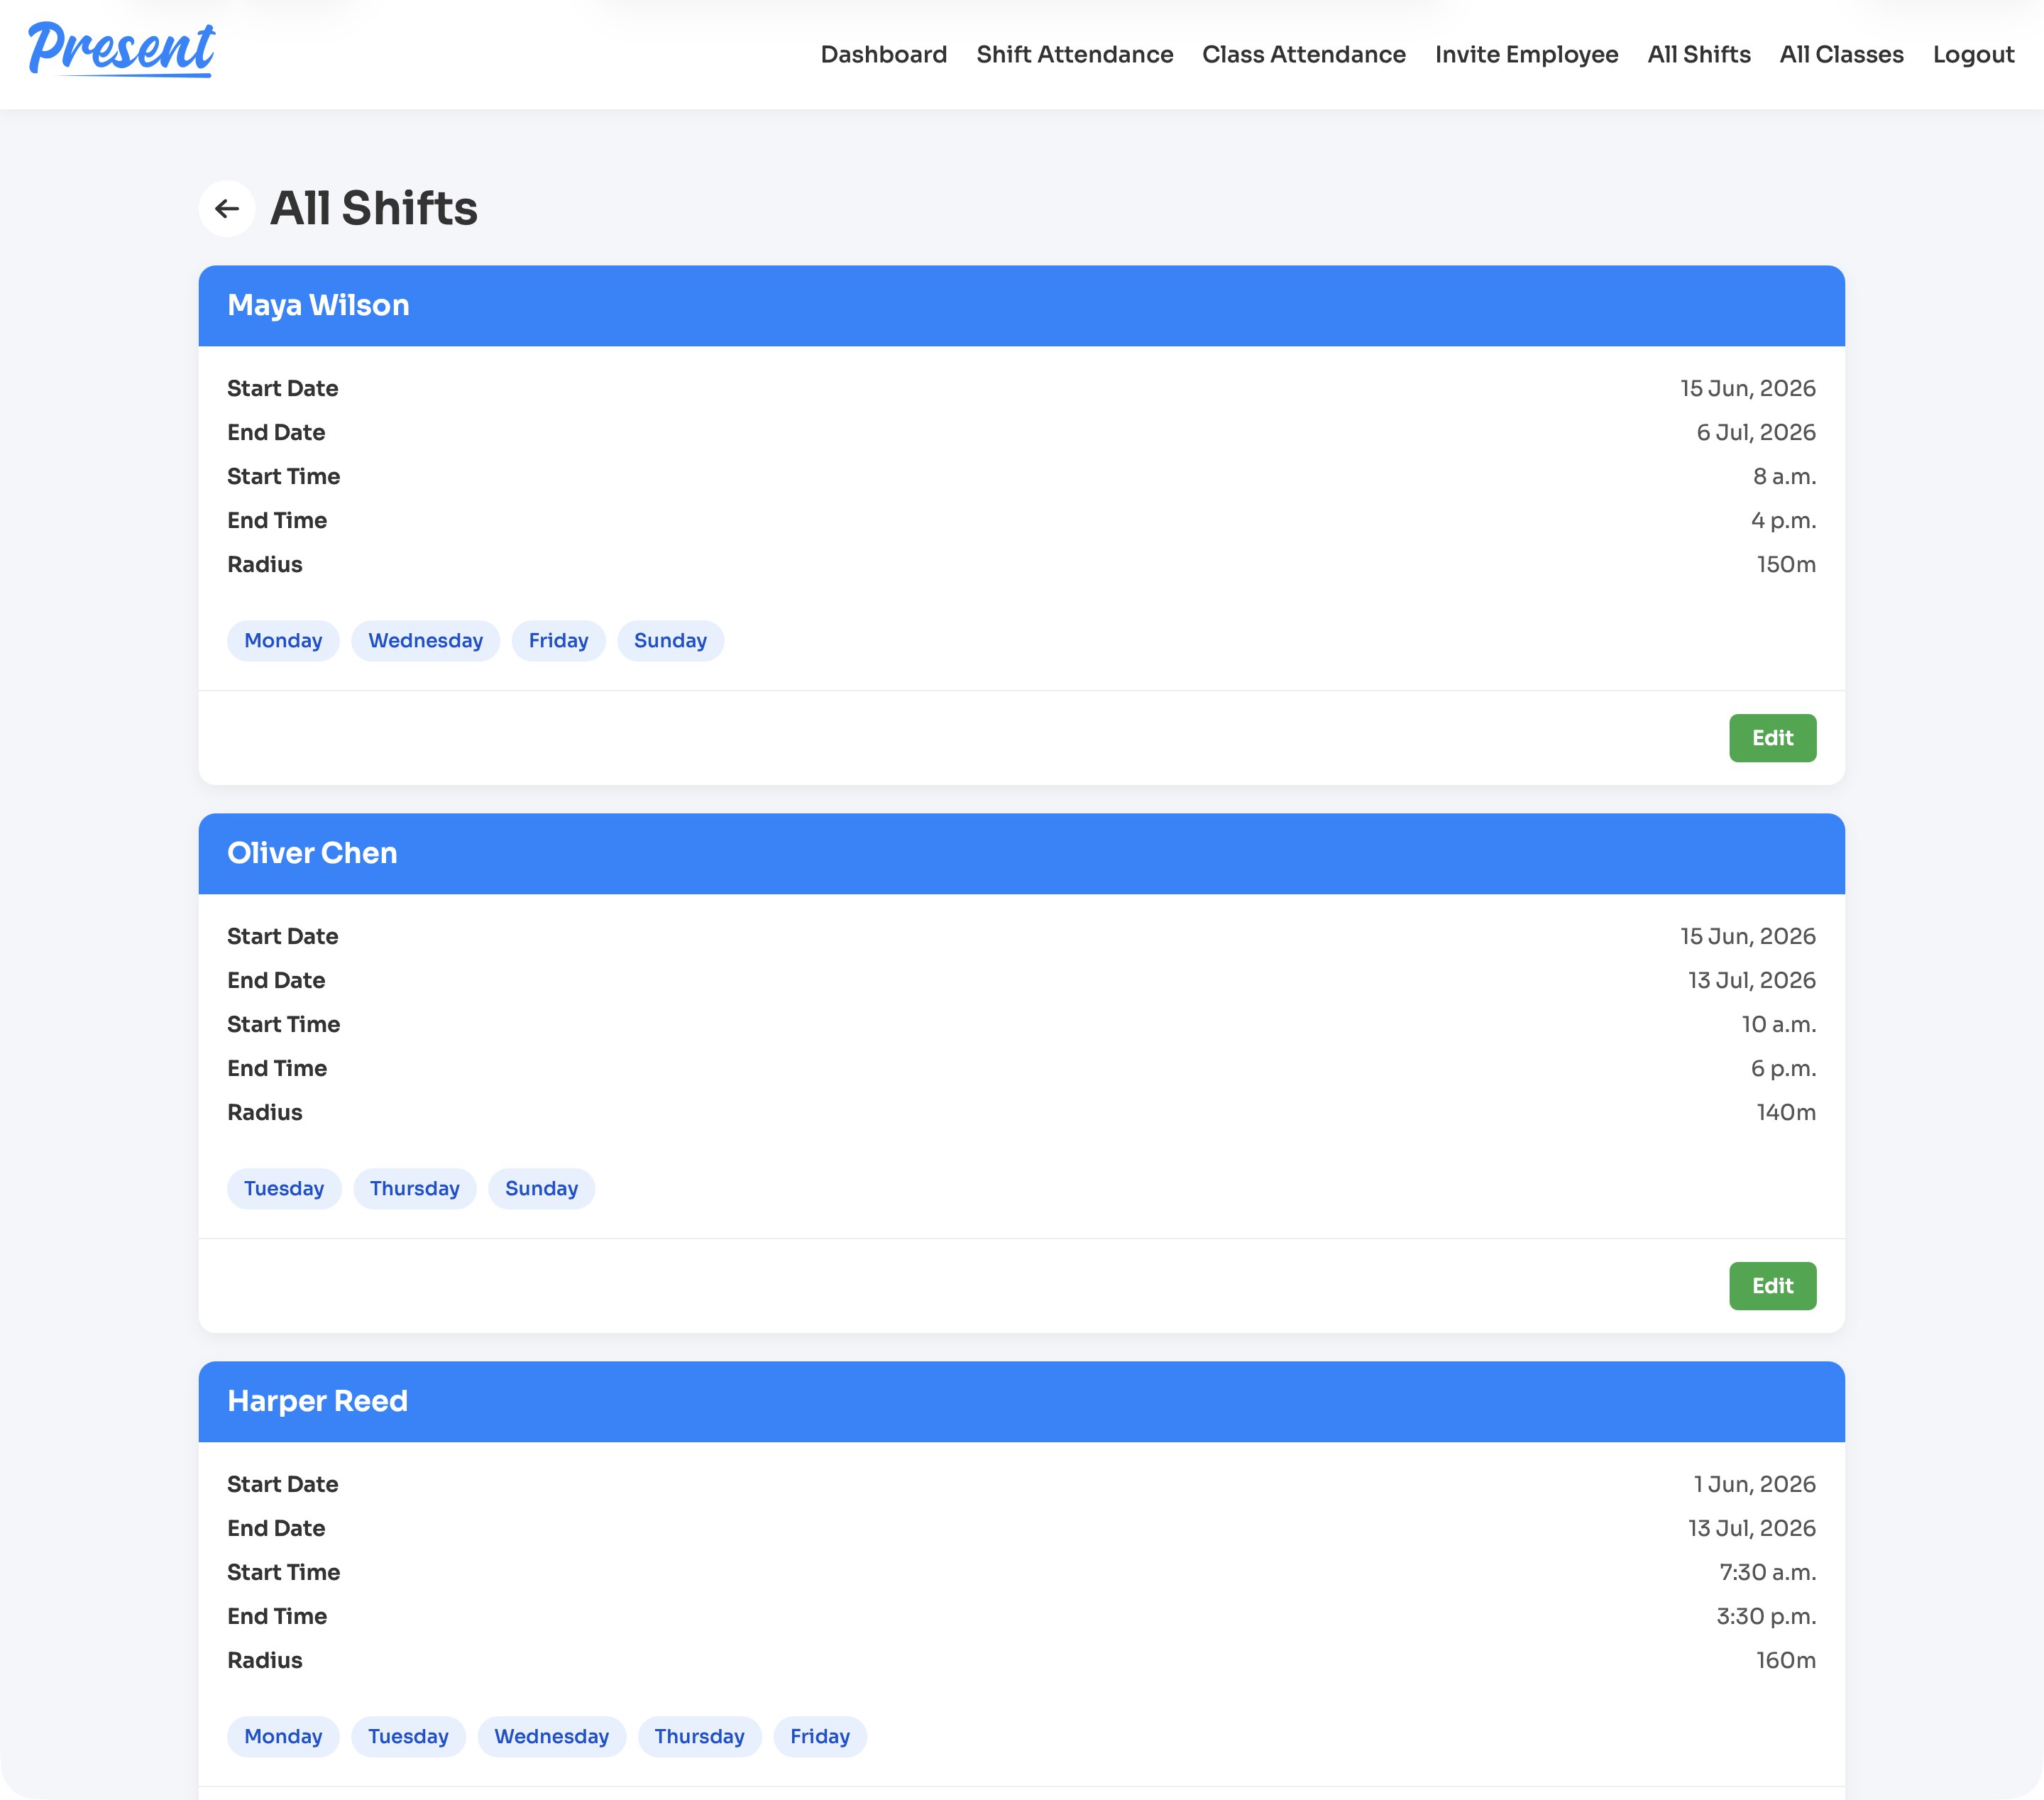Click the 160m radius value
The width and height of the screenshot is (2044, 1800).
[x=1786, y=1661]
